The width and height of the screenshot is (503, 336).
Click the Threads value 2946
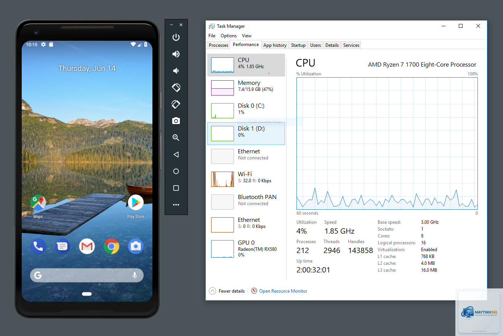point(332,250)
